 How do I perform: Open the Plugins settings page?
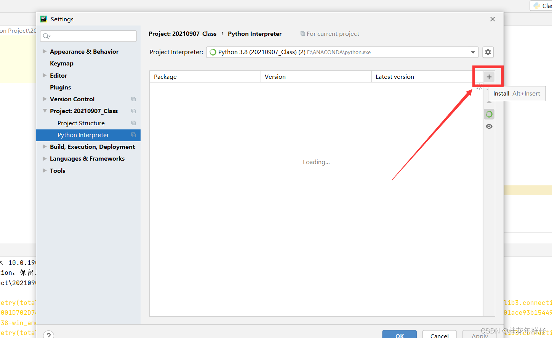[60, 87]
